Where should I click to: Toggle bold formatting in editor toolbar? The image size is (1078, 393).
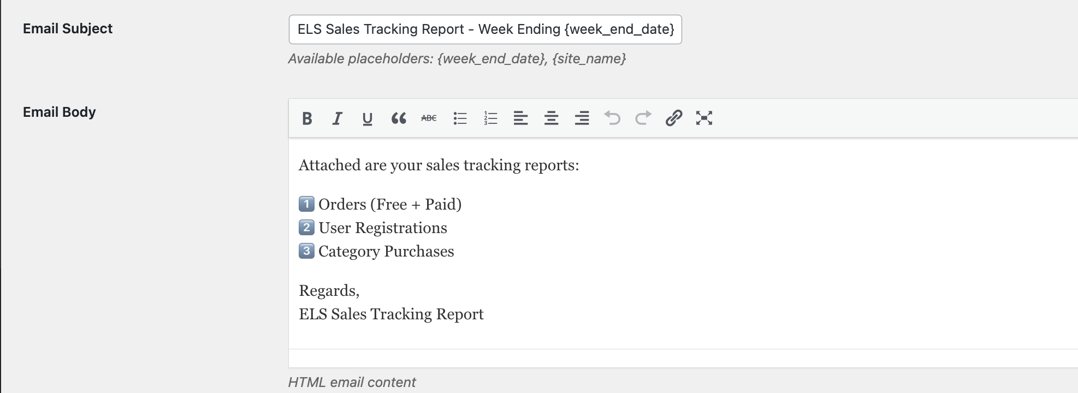click(307, 118)
